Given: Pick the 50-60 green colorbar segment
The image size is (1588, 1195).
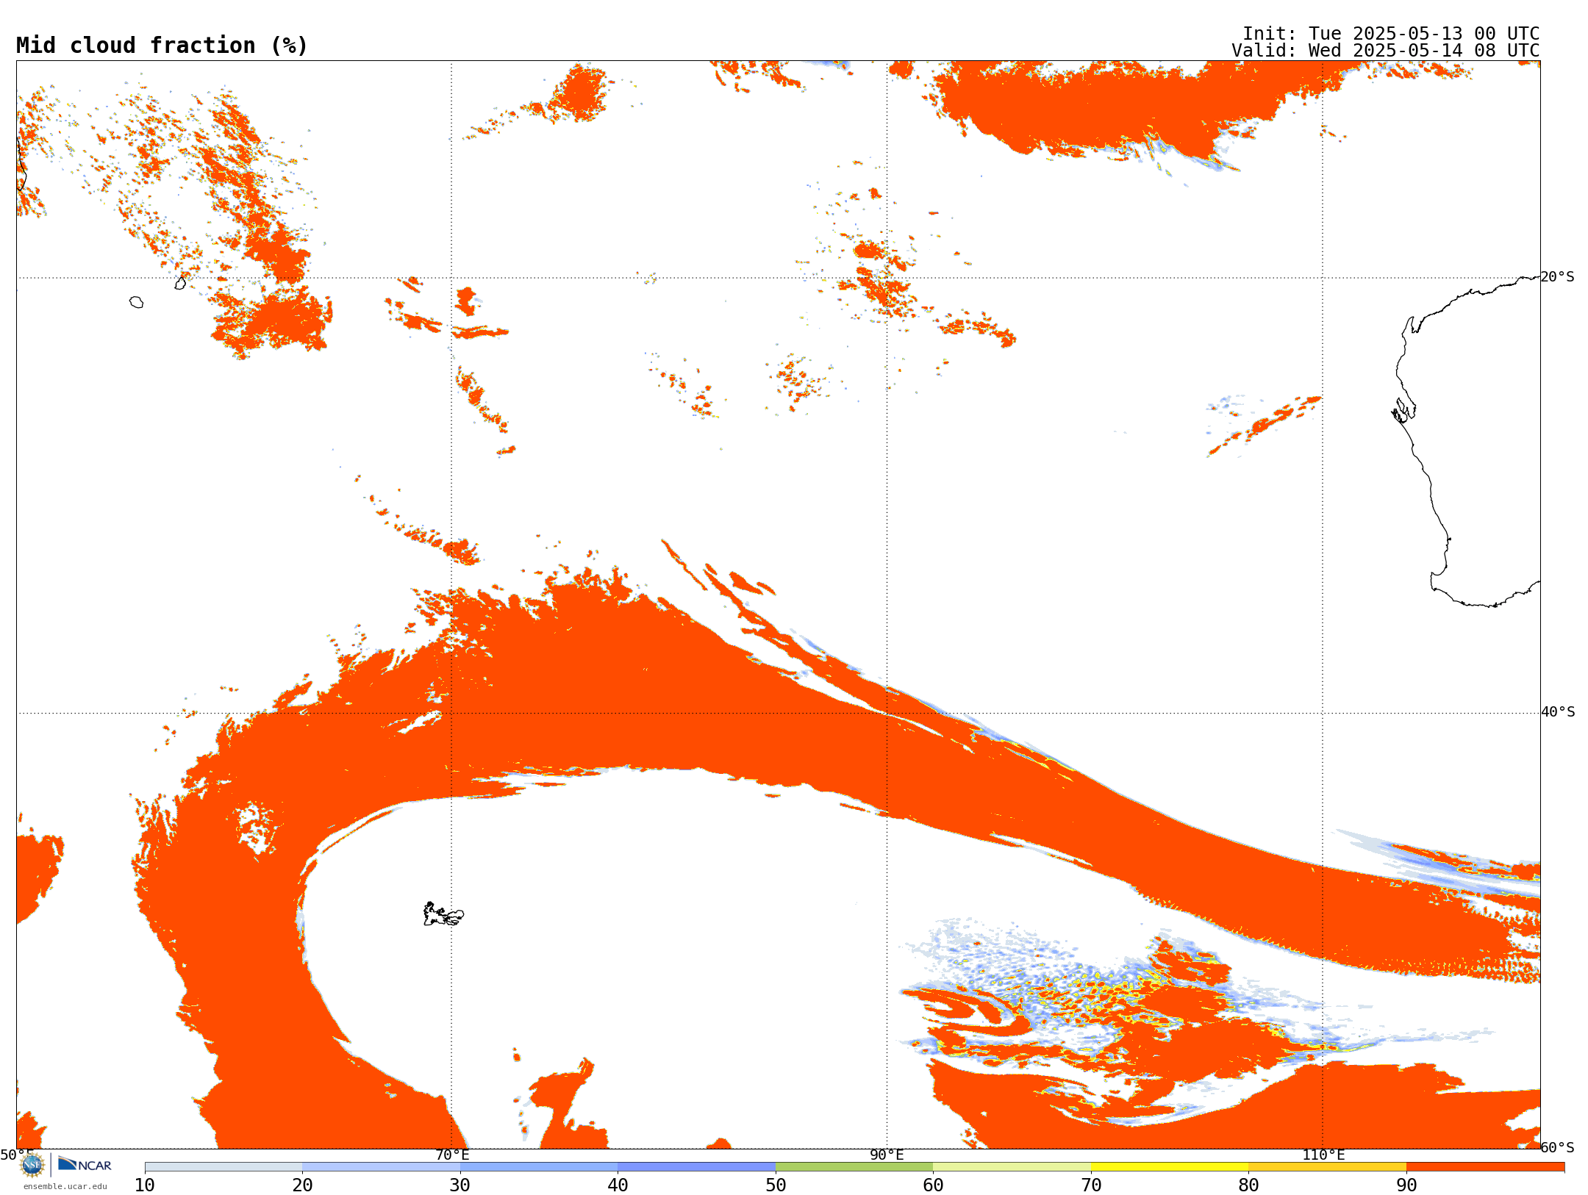Looking at the screenshot, I should 854,1167.
